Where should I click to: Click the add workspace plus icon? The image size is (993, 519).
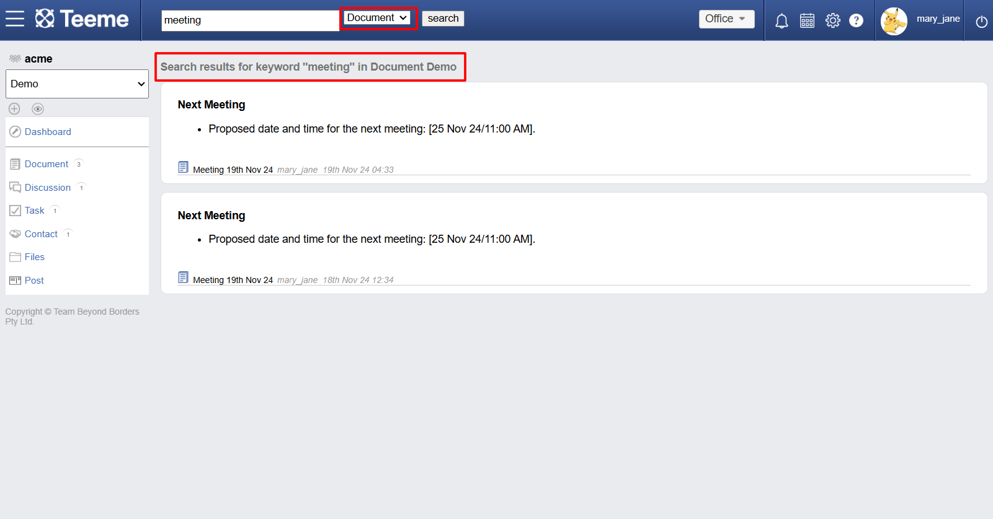point(14,109)
